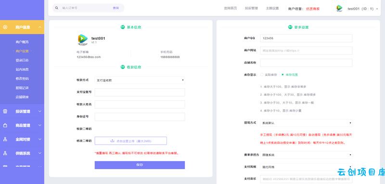The image size is (385, 184).
Task: Click the green 03 badge beside 更多设置
Action: (x=290, y=27)
